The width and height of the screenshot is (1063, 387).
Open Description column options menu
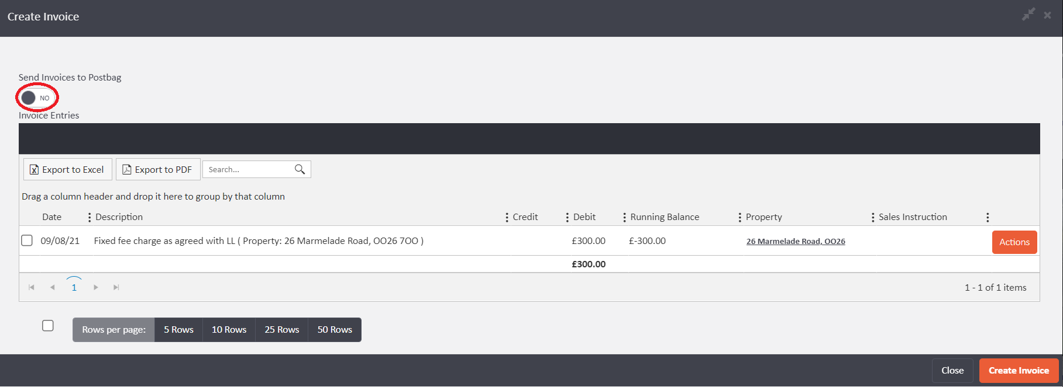tap(507, 217)
